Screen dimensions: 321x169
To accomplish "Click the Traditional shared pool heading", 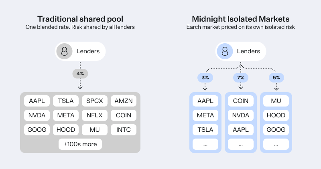I will (x=80, y=19).
